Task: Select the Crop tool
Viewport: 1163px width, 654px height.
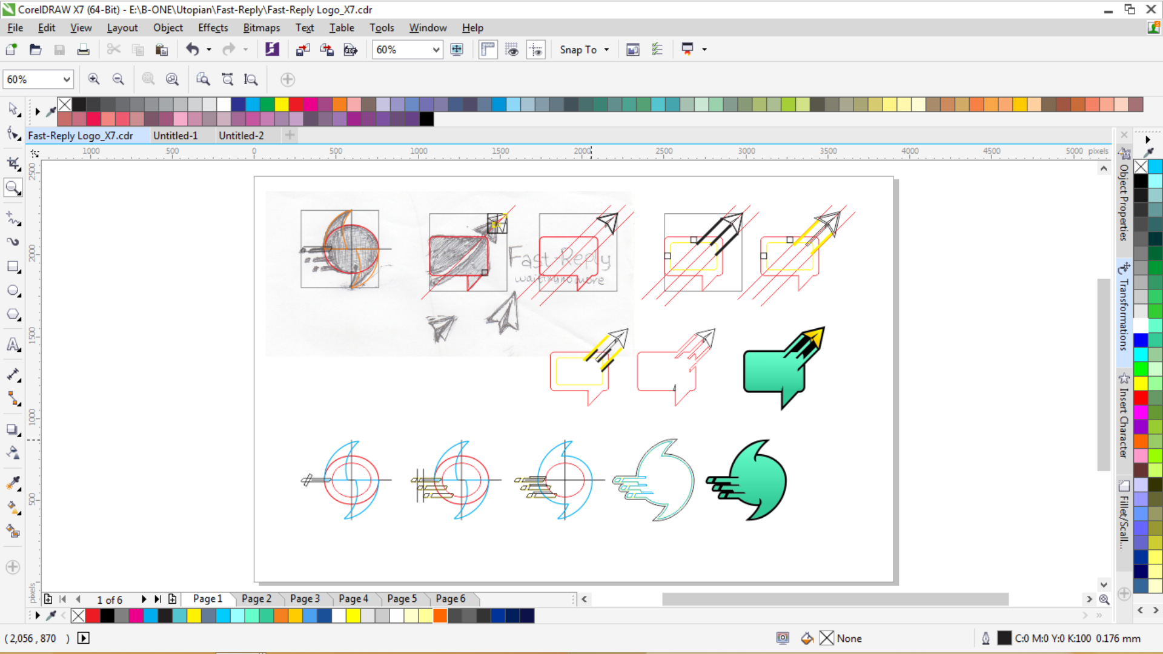Action: click(13, 163)
